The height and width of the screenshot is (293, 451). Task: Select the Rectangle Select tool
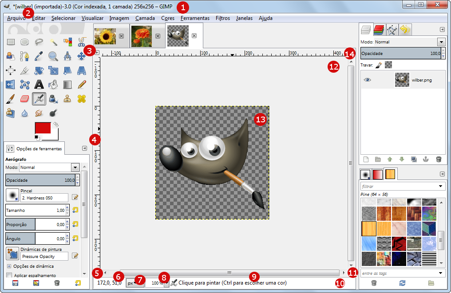[11, 42]
